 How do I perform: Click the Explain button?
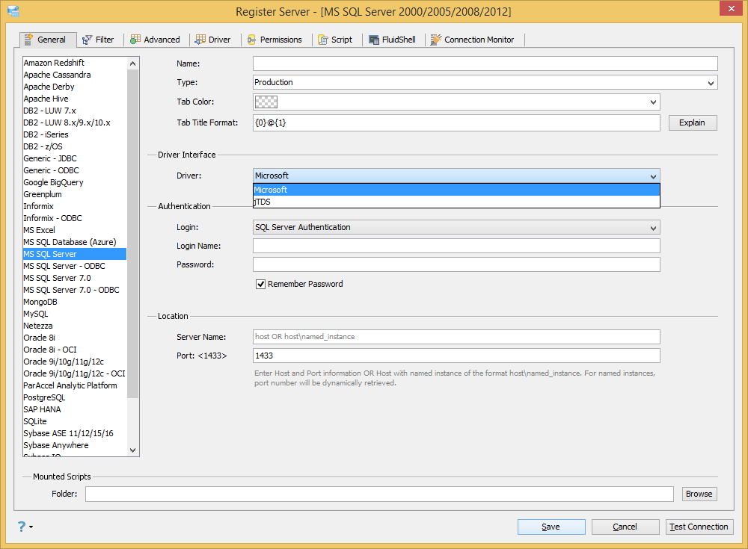(x=693, y=122)
